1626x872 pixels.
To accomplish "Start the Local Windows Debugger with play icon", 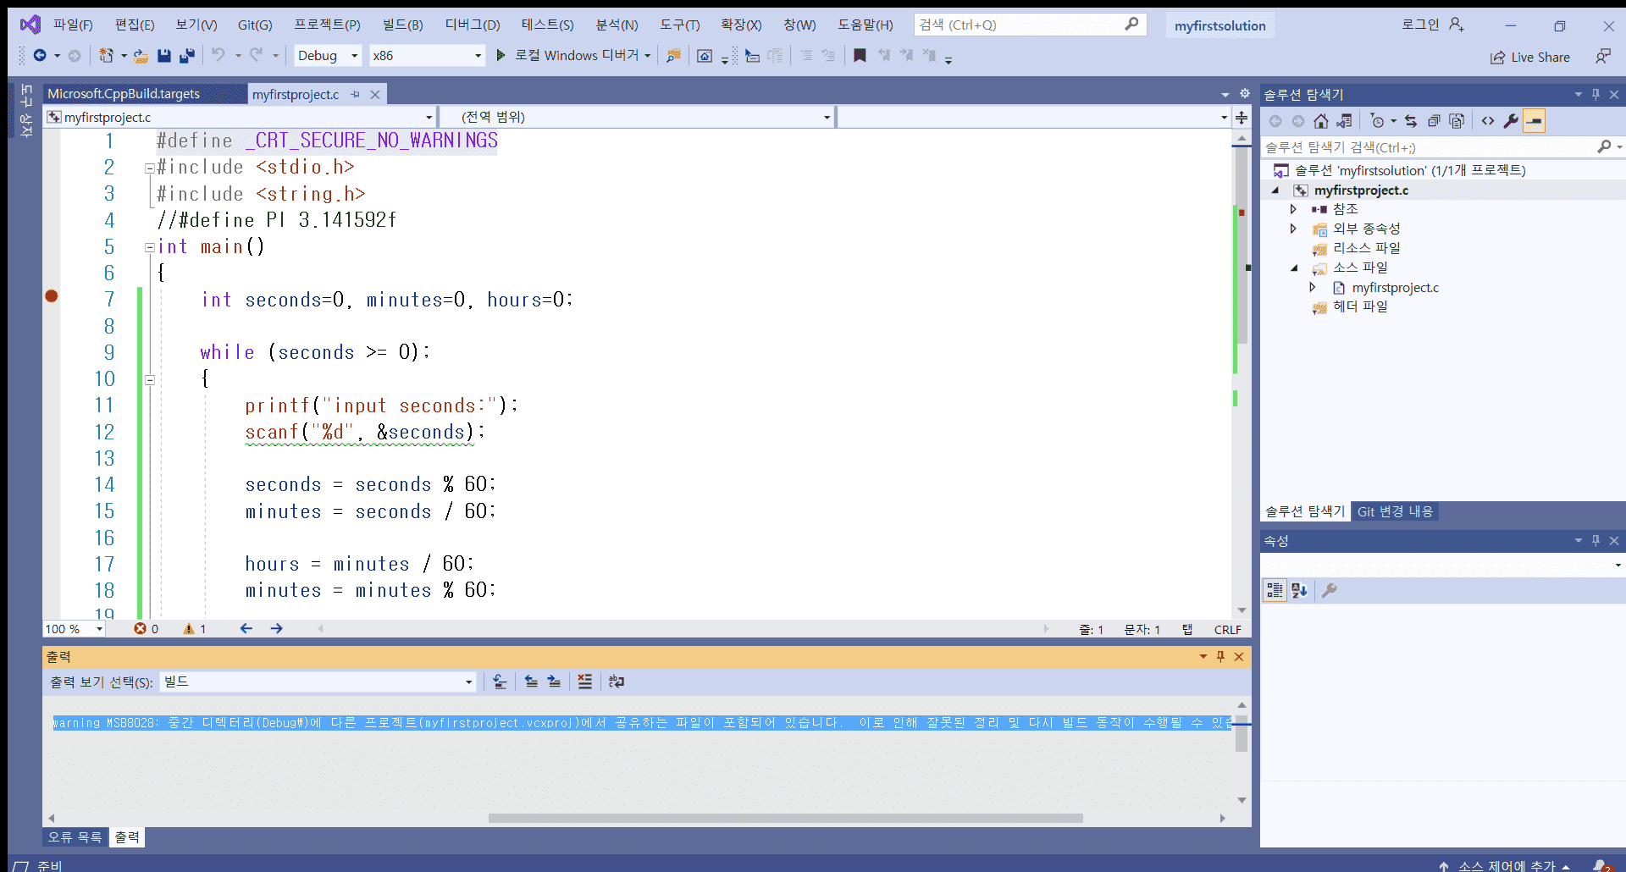I will point(501,56).
